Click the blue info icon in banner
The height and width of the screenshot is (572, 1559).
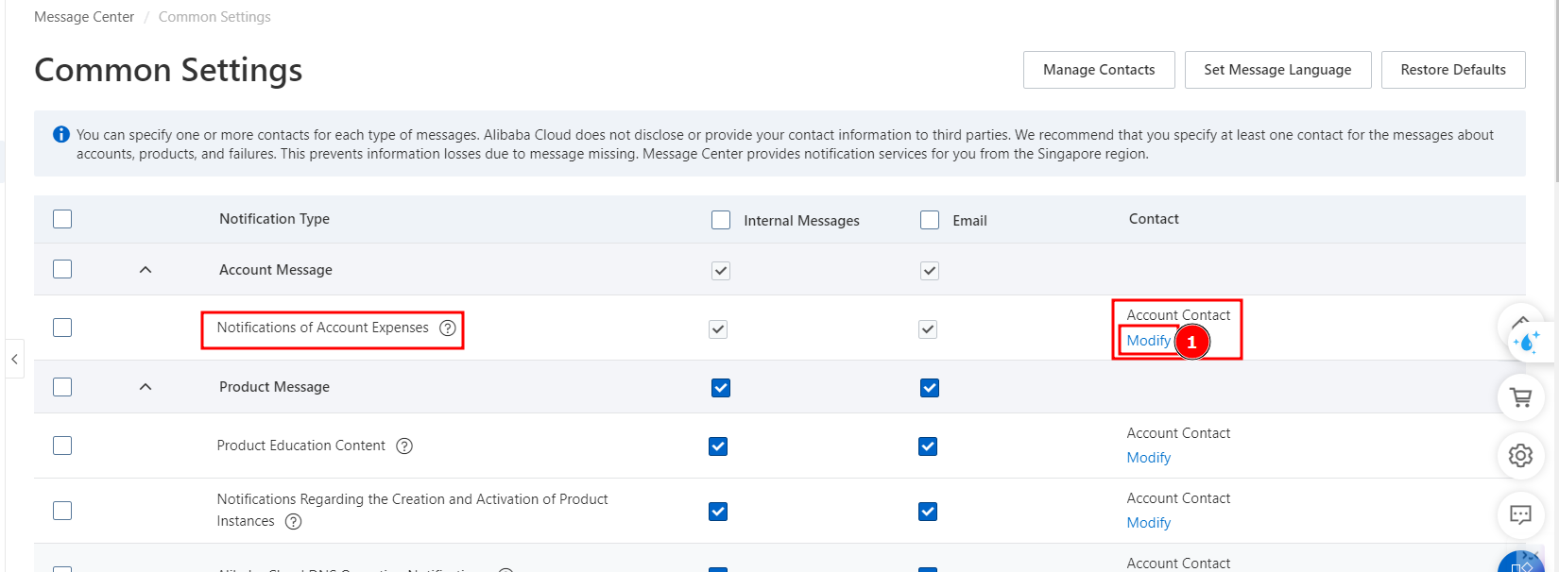pyautogui.click(x=61, y=135)
